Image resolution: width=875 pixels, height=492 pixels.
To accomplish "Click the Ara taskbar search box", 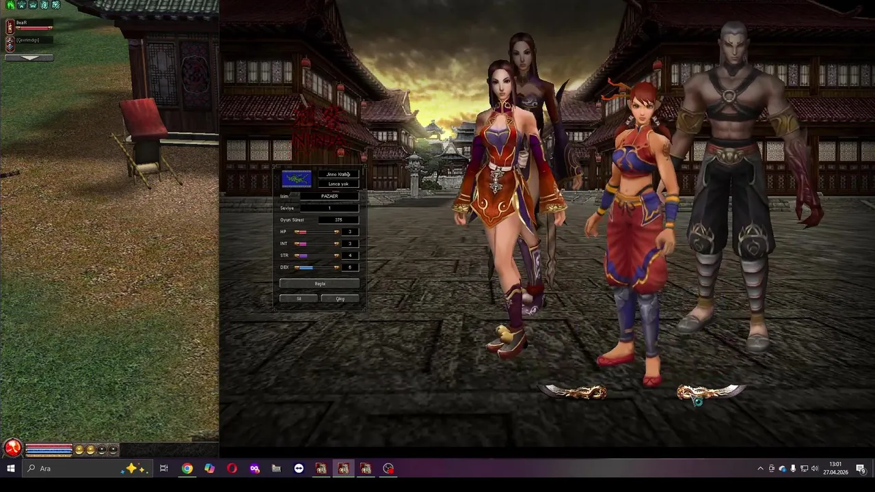I will tap(87, 469).
